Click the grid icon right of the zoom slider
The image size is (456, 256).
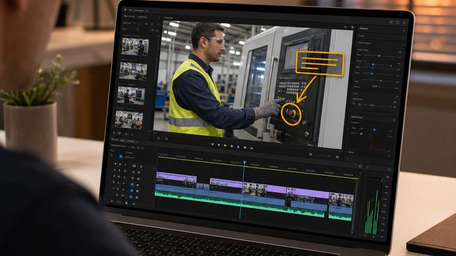338,157
